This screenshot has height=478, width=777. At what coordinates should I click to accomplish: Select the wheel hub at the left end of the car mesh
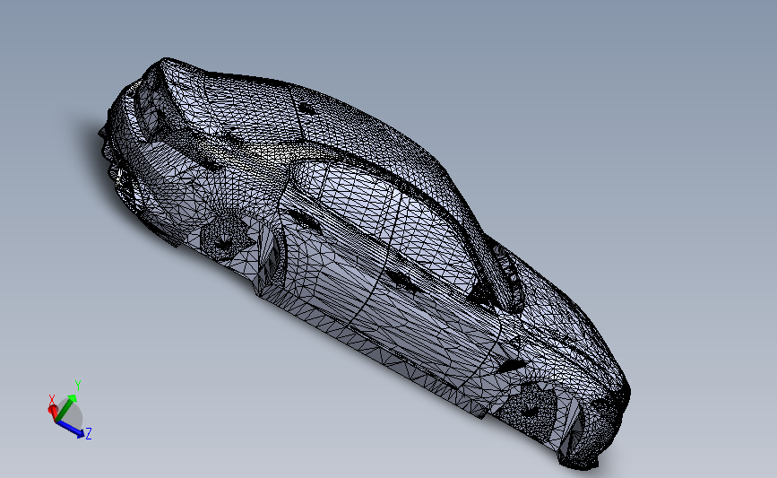pyautogui.click(x=224, y=243)
